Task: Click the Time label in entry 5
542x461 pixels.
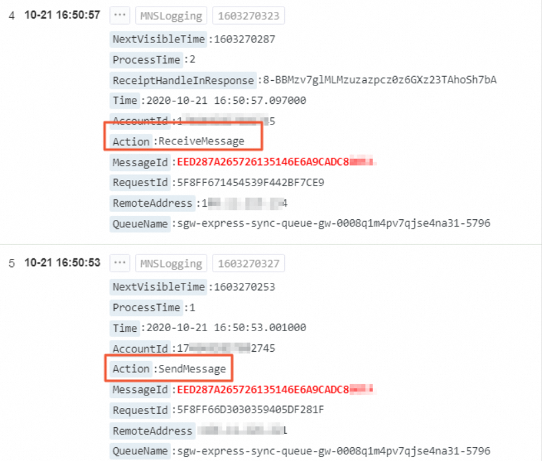Action: point(125,328)
